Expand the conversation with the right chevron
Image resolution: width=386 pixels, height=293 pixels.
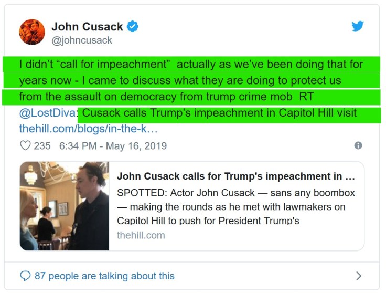(x=359, y=276)
